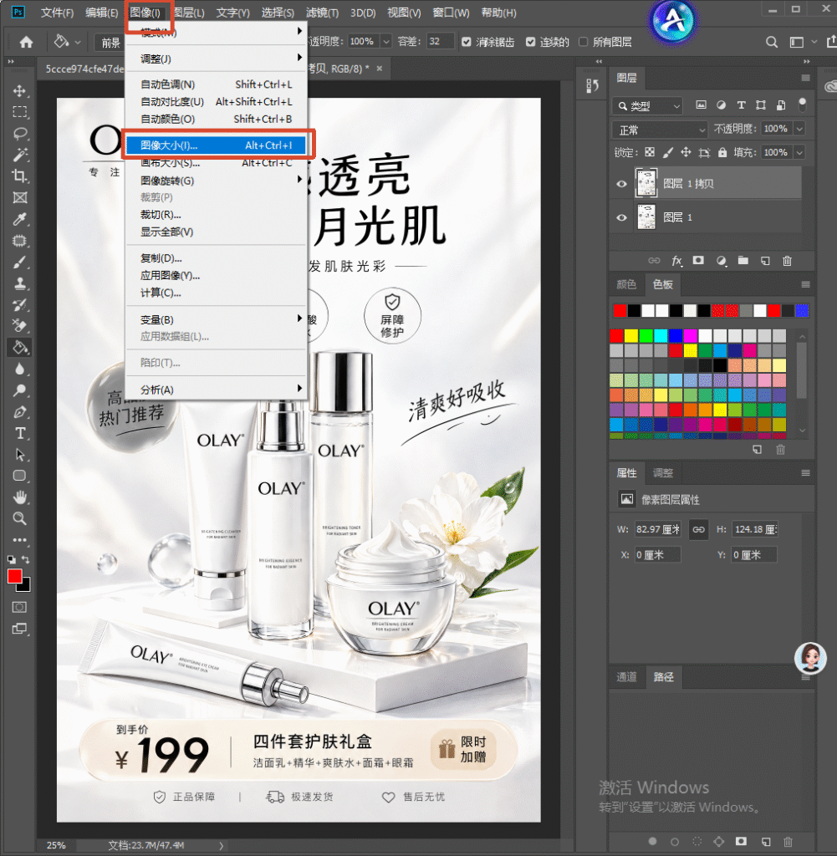Choose 显示全部(V) menu entry
Image resolution: width=837 pixels, height=856 pixels.
click(217, 232)
